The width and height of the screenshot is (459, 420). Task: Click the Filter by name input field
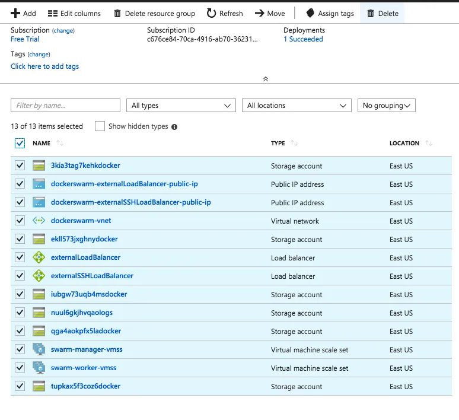click(65, 106)
